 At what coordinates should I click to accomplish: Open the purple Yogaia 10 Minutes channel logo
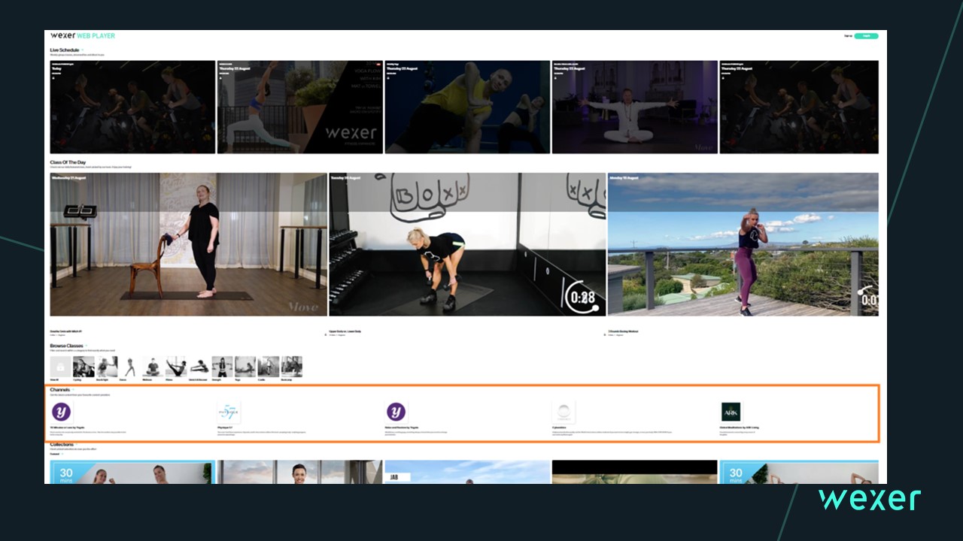point(62,412)
